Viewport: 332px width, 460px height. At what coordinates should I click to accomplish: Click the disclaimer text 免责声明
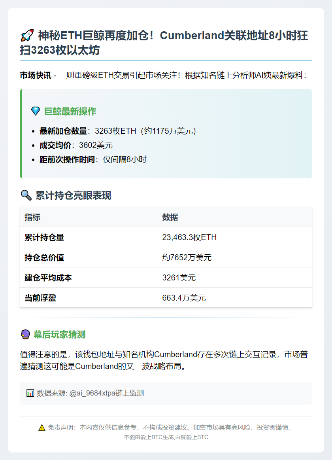170,428
